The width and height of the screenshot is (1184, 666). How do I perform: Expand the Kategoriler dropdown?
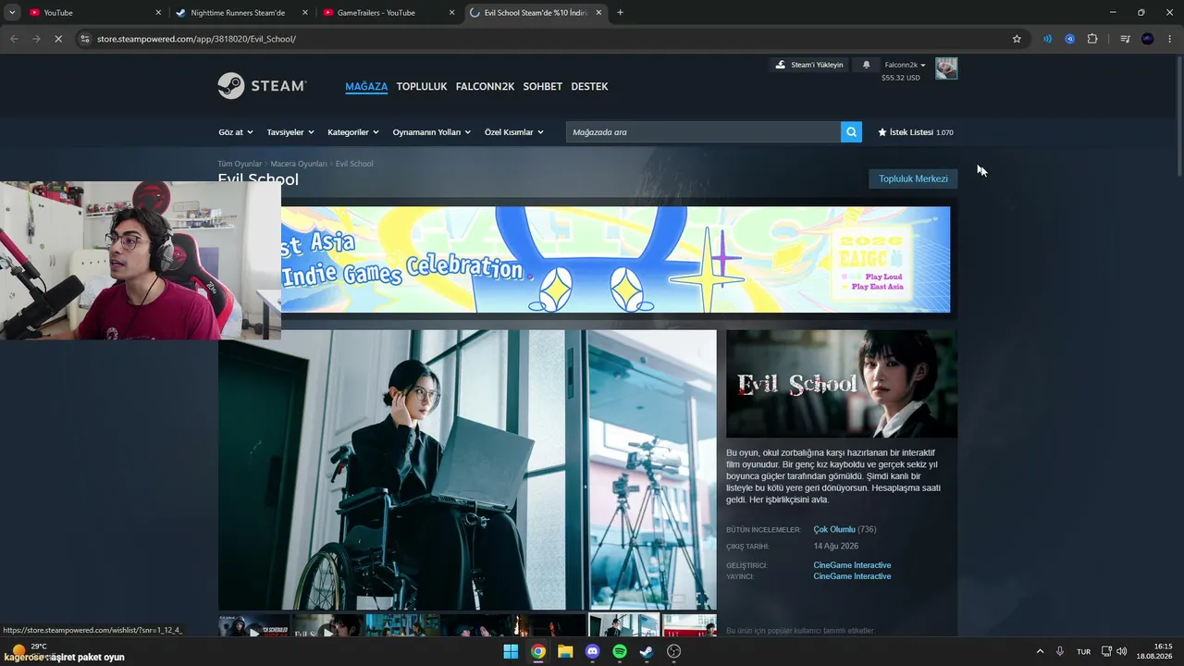click(x=353, y=132)
